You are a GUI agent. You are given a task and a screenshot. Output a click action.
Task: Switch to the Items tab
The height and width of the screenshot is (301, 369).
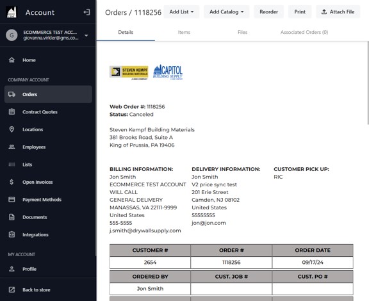click(184, 32)
